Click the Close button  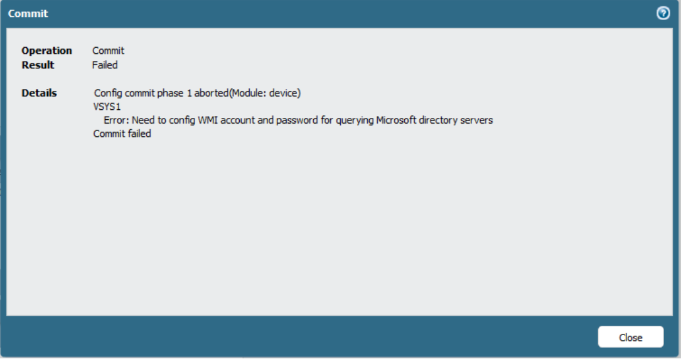coord(630,337)
